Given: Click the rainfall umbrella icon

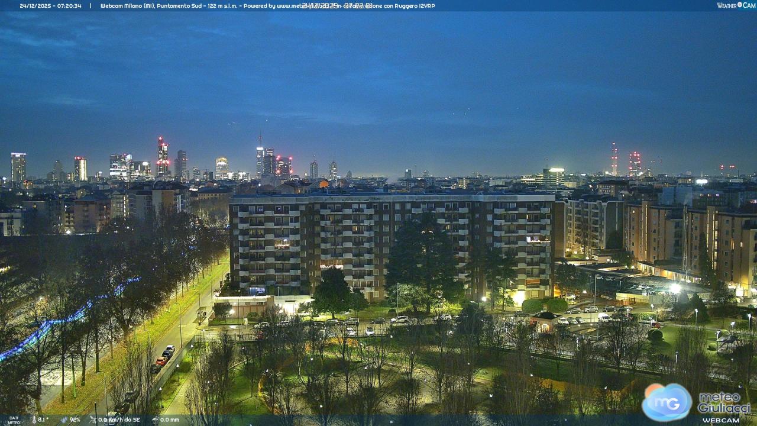Looking at the screenshot, I should pyautogui.click(x=154, y=419).
